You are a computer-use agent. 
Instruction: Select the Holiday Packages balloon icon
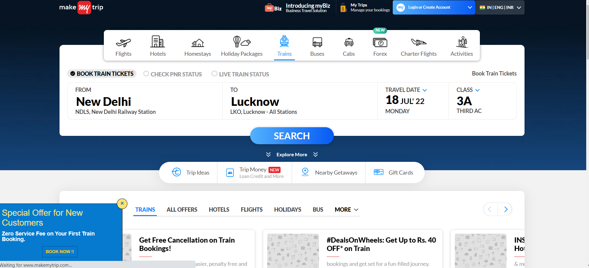(x=241, y=41)
